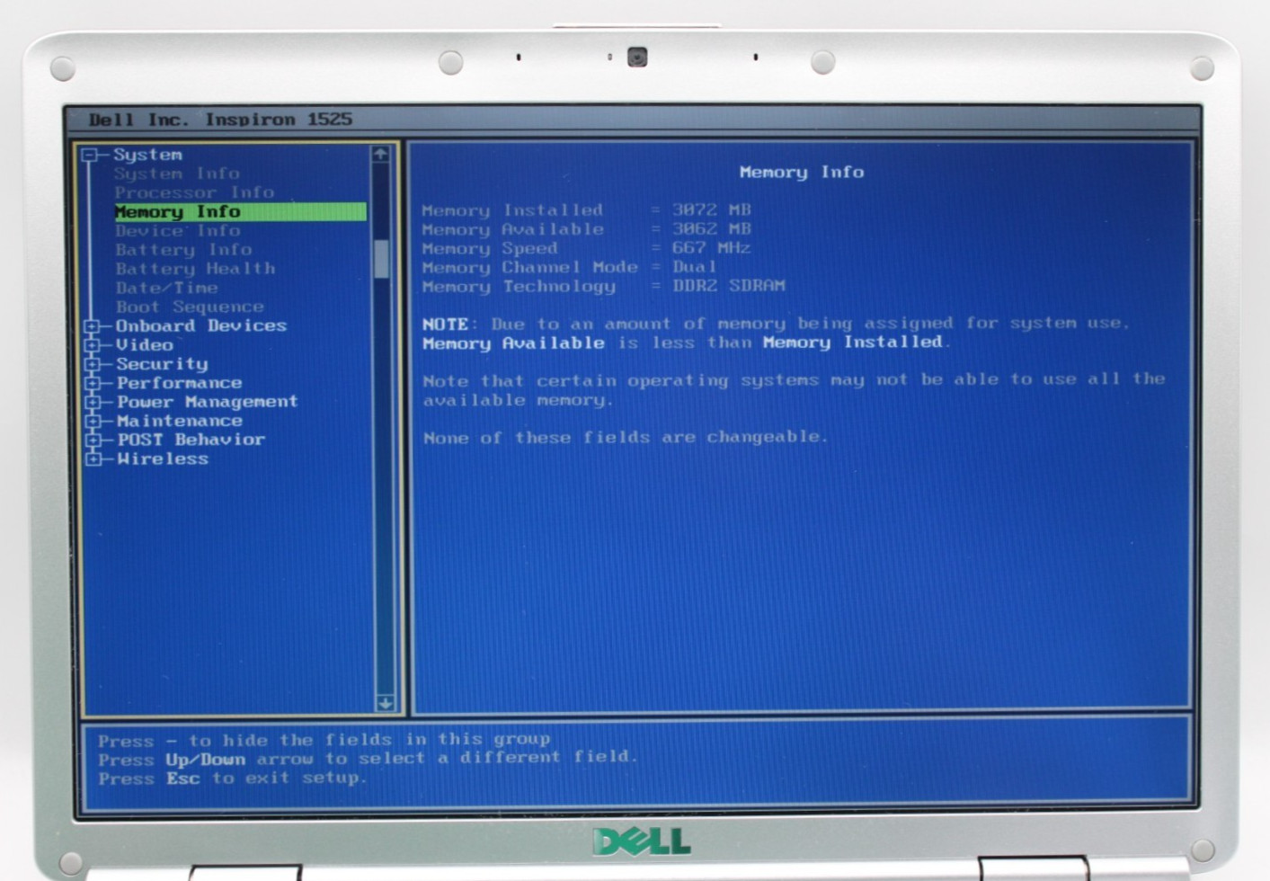Click the Memory Technology field label
This screenshot has height=881, width=1270.
519,287
